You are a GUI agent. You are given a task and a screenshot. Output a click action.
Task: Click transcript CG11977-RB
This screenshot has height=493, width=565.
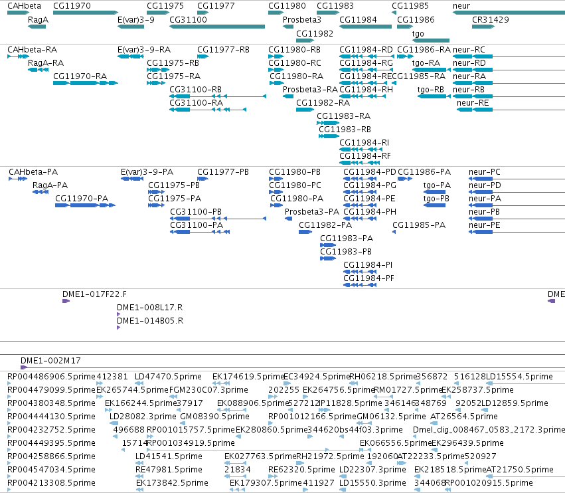tap(223, 50)
